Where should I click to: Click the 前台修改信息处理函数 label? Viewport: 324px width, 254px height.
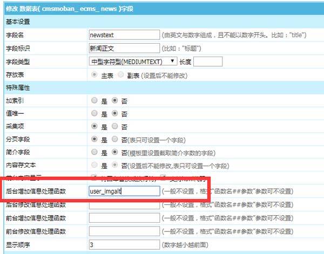click(x=36, y=231)
